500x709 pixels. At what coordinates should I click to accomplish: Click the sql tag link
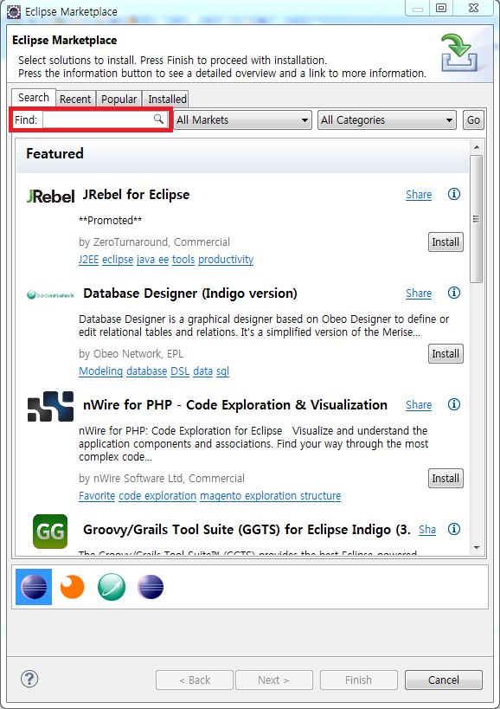[222, 371]
